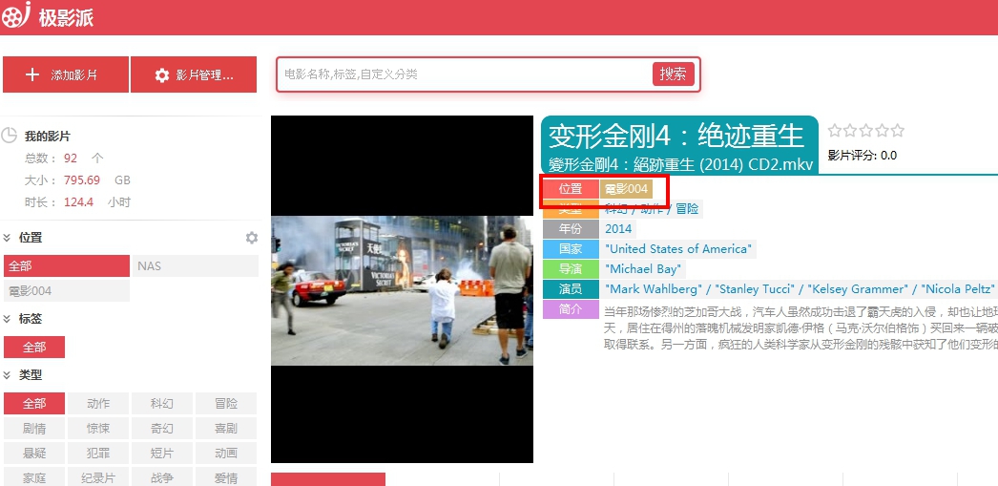Click actor Mark Wahlberg link
Screen dimensions: 998x486
coord(655,289)
